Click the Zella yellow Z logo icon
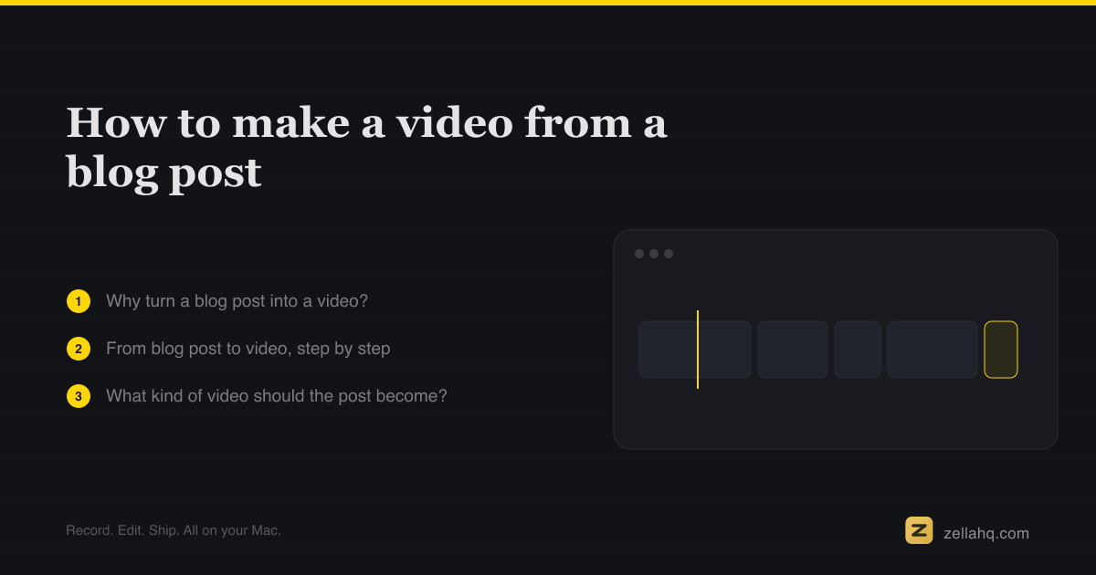 (919, 530)
